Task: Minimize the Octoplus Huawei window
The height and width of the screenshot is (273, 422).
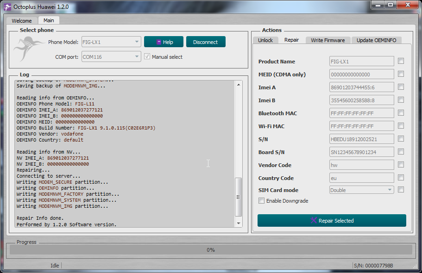Action: (378, 5)
